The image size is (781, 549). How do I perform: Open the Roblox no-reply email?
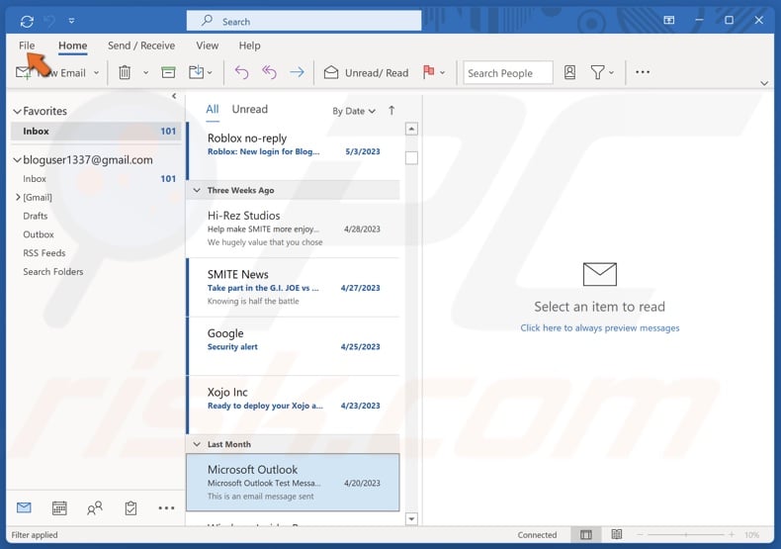tap(294, 150)
